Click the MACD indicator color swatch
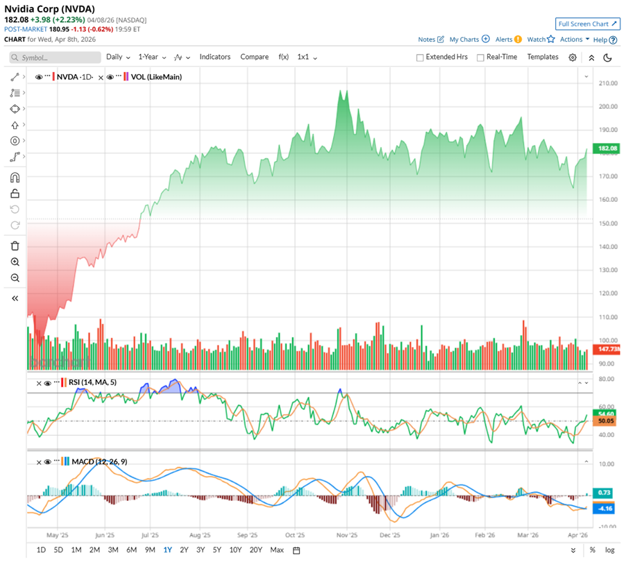The height and width of the screenshot is (562, 626). 65,461
